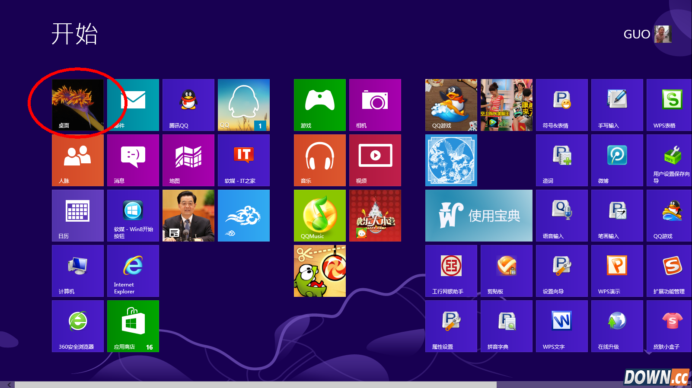Open 用户设置保存向导 tile
Screen dimensions: 692x388
pyautogui.click(x=669, y=160)
